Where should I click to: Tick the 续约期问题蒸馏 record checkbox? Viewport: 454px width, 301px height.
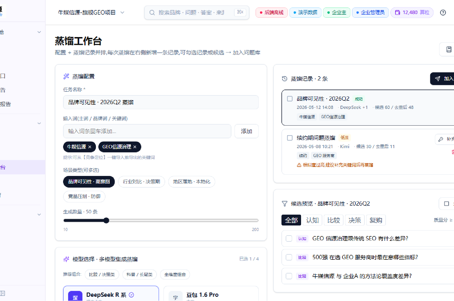(290, 138)
